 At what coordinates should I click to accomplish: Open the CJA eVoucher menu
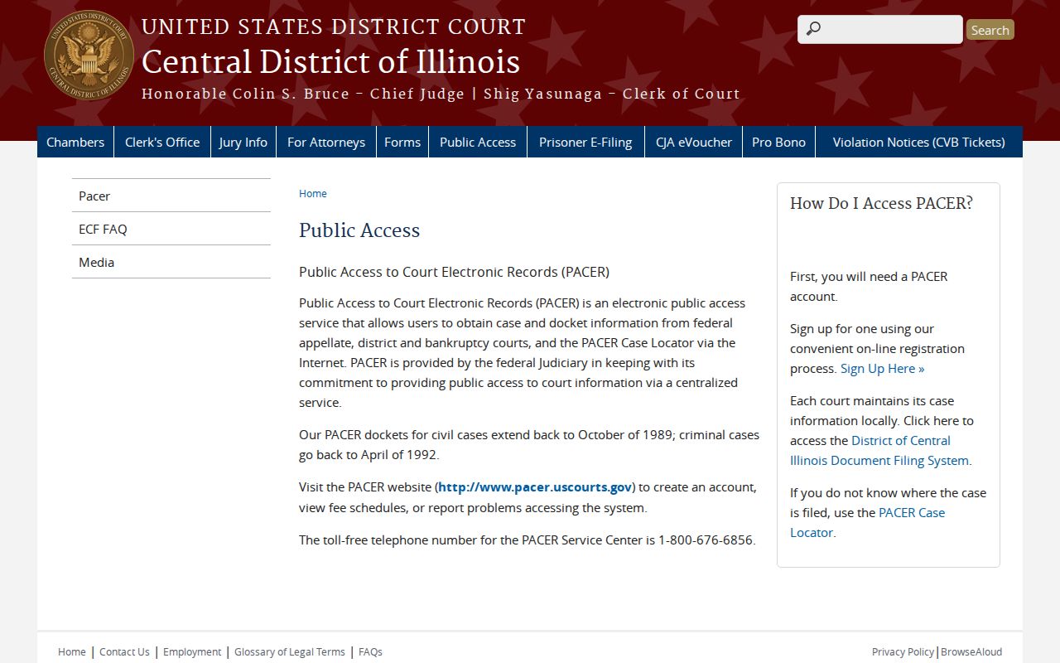[694, 142]
